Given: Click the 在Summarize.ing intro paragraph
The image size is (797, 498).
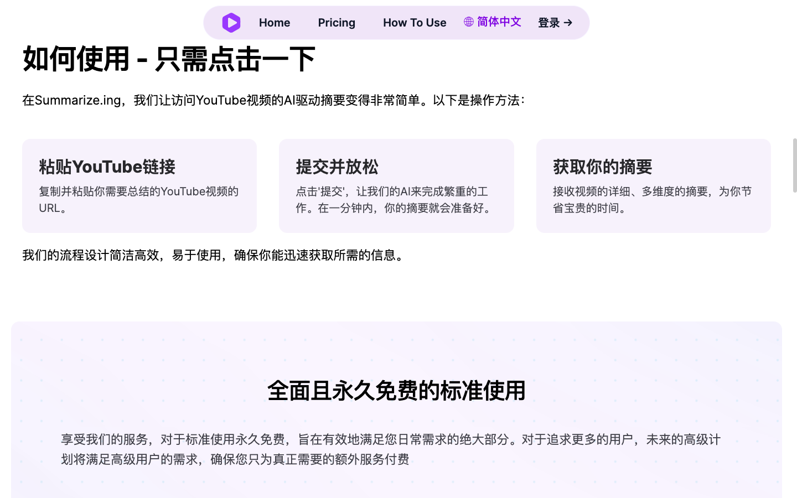Looking at the screenshot, I should click(x=273, y=100).
